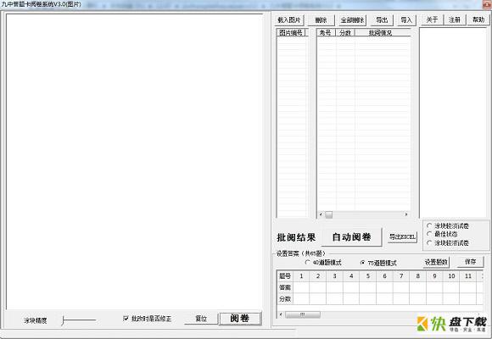492x339 pixels.
Task: Select the 75道题模式 radio button
Action: point(362,263)
